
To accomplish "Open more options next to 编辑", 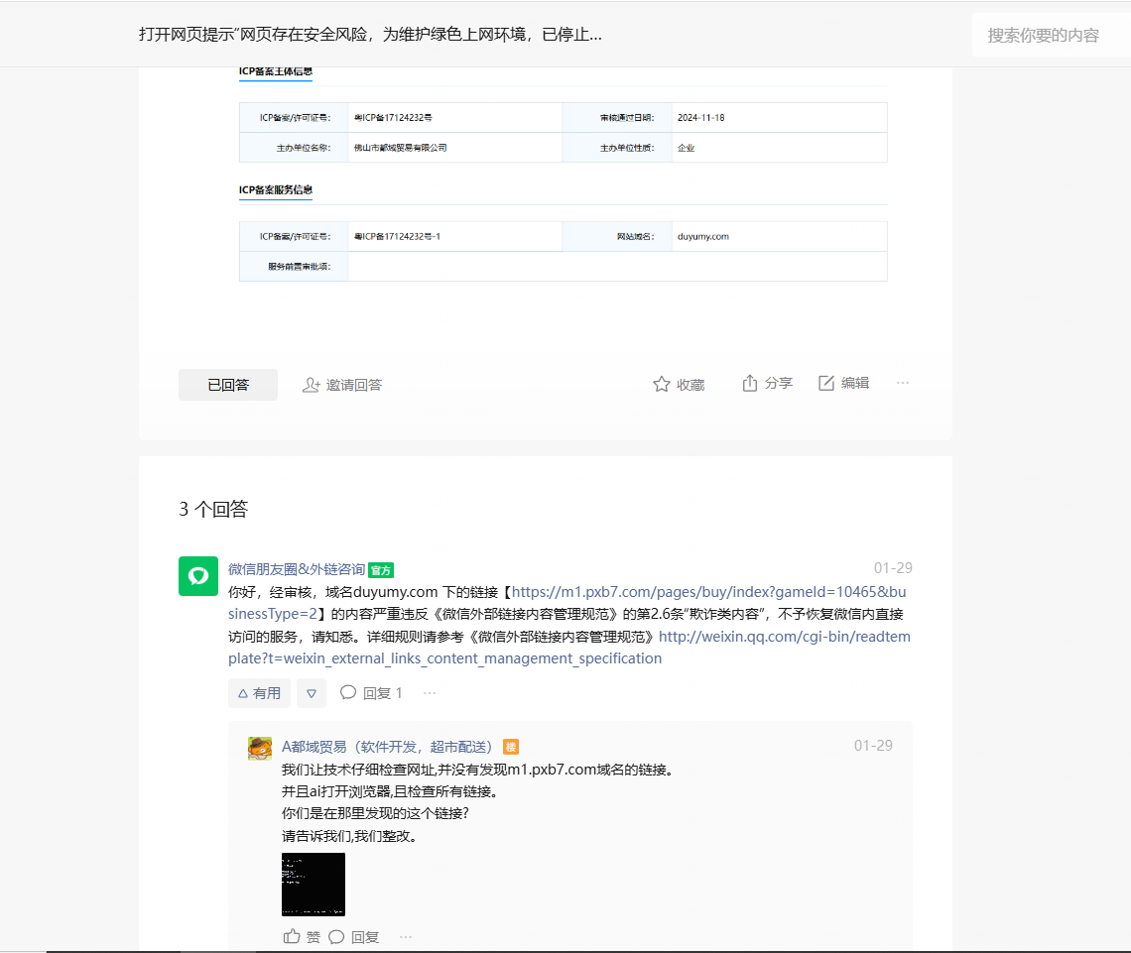I will pyautogui.click(x=903, y=383).
